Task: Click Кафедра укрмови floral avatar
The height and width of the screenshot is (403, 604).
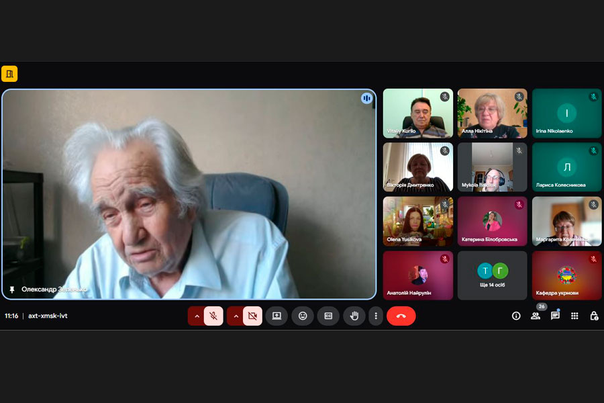Action: click(x=566, y=275)
